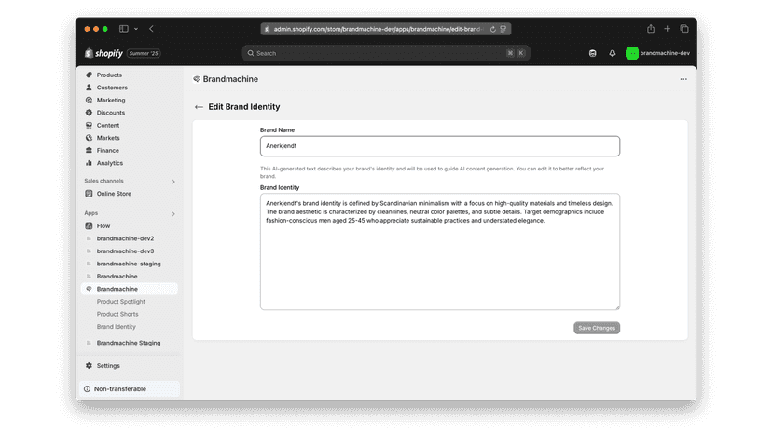
Task: Open a new browser tab with plus icon
Action: click(x=668, y=29)
